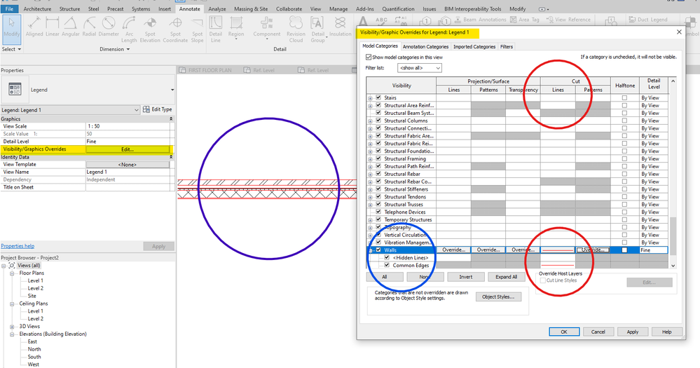Click the Legend type thumbnail icon

[15, 89]
